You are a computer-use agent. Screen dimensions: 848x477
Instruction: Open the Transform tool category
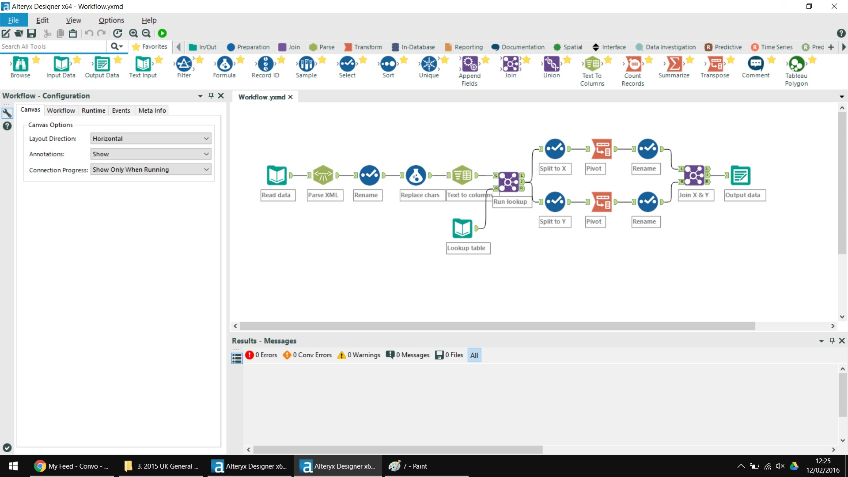click(363, 47)
